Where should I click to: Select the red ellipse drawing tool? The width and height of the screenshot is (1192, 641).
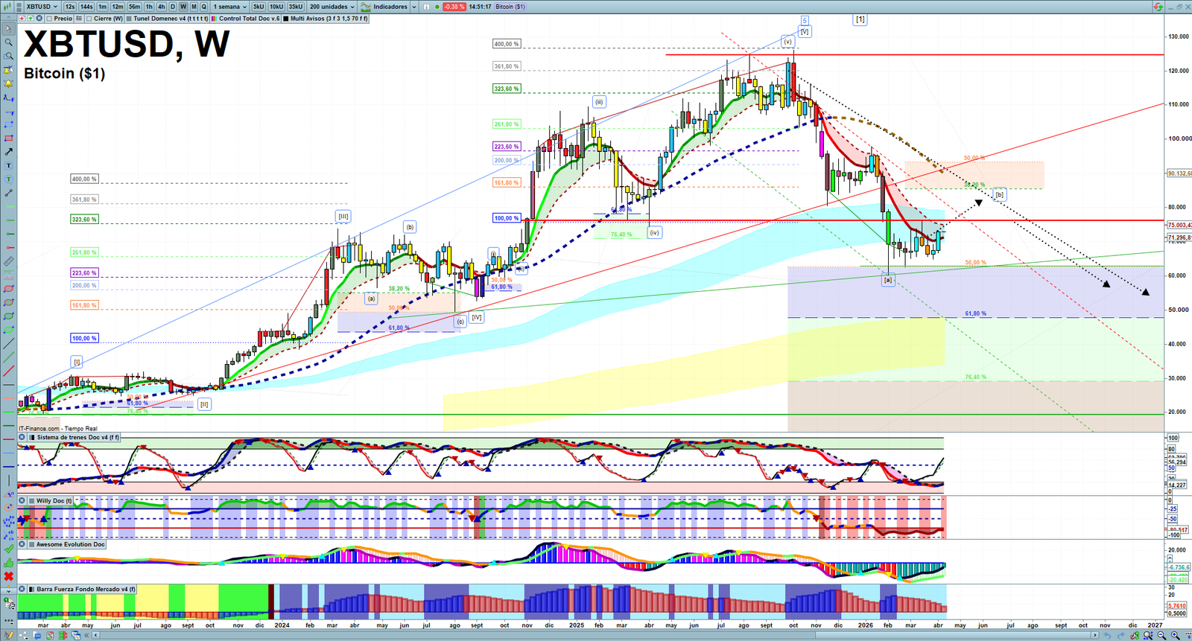(8, 289)
